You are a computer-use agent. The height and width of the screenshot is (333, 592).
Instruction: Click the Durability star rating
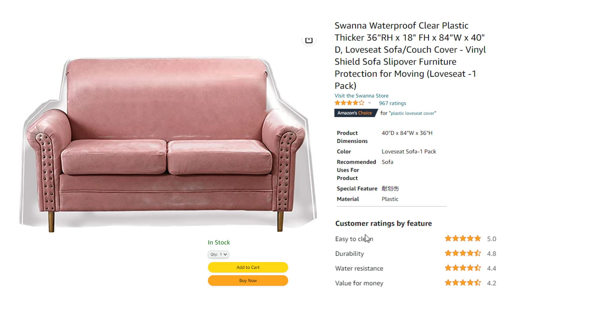[x=463, y=253]
